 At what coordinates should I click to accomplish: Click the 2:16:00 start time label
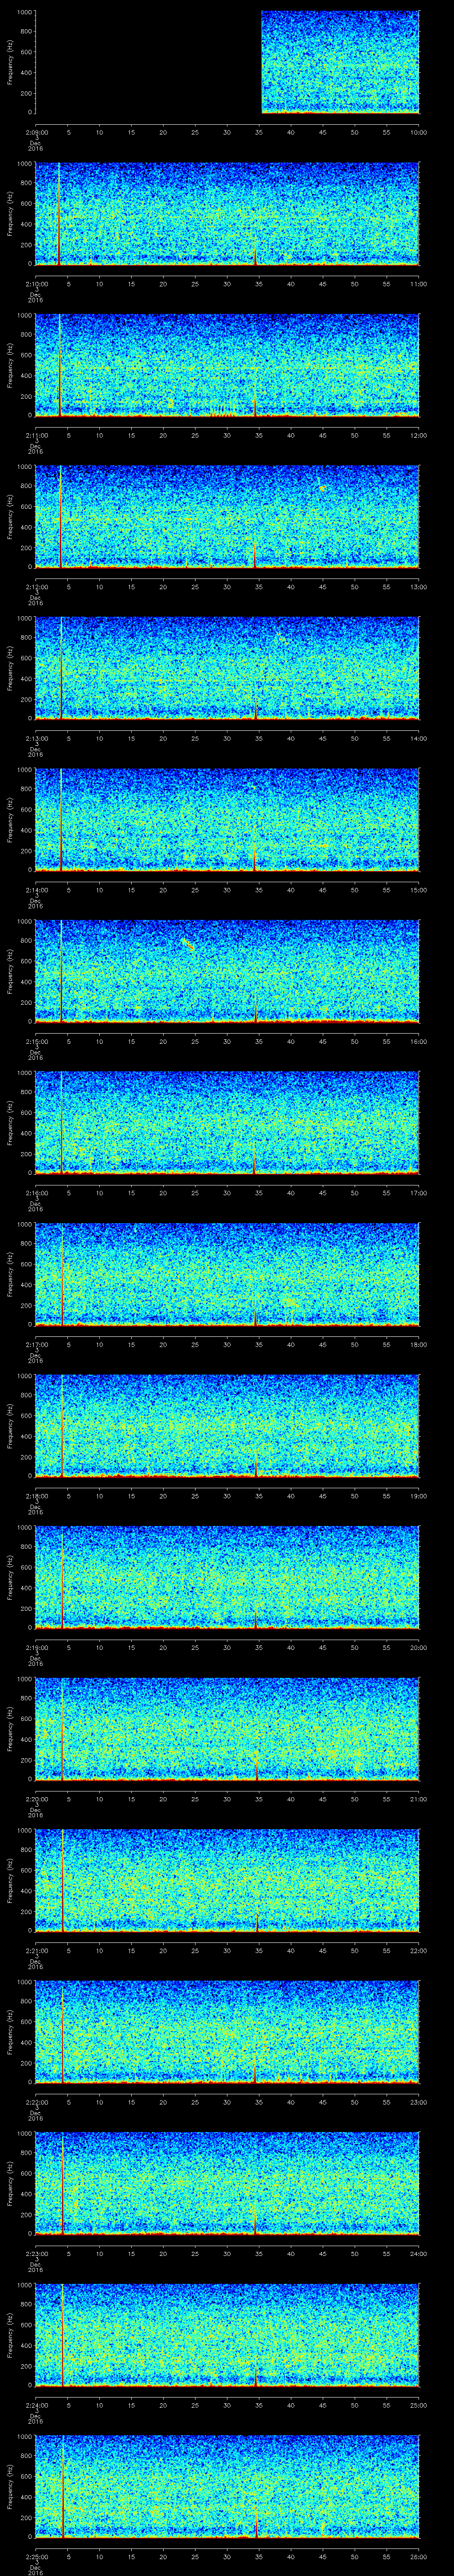[x=36, y=1193]
